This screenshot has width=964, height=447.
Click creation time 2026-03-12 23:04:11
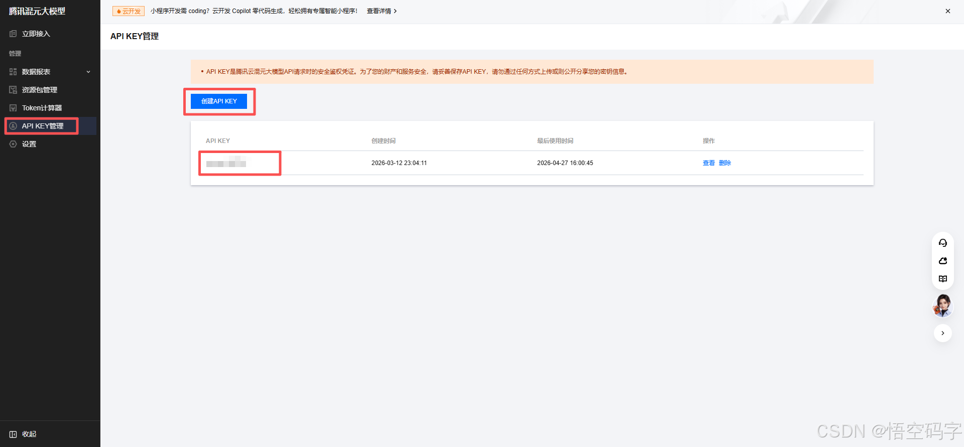(x=399, y=163)
